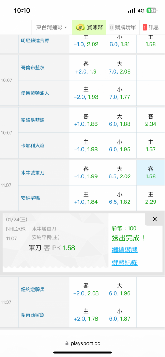165x357 pixels.
Task: Click the 遊戲紀錄 link
Action: point(124,263)
